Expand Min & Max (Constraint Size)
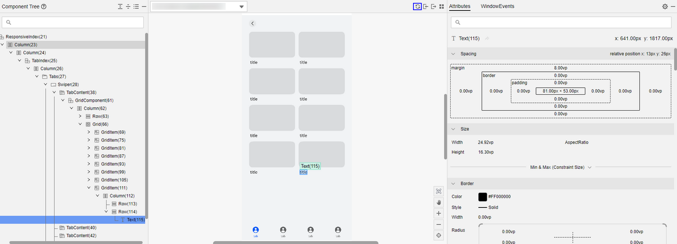677x244 pixels. click(x=560, y=167)
